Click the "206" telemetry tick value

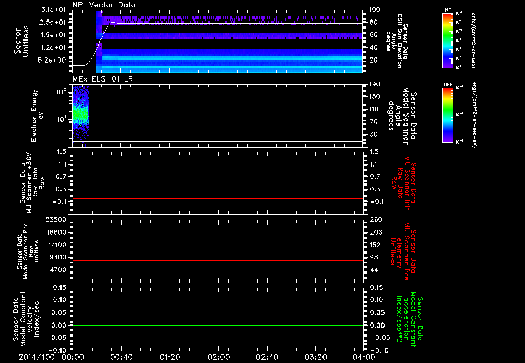(x=375, y=232)
